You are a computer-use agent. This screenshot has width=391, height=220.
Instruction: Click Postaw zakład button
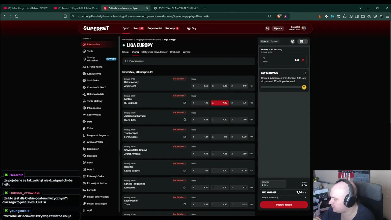coord(284,205)
